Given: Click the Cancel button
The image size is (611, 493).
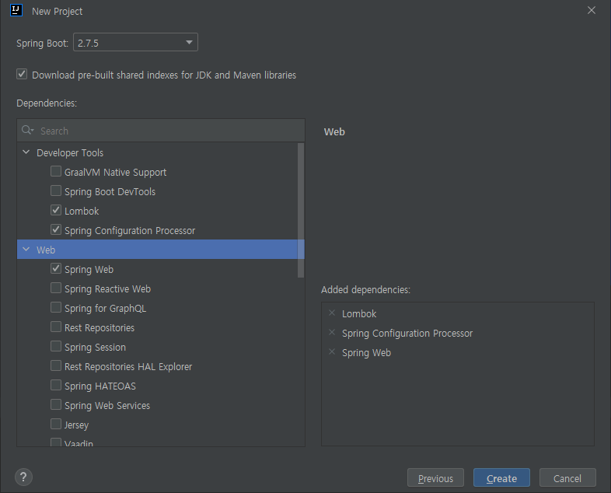Looking at the screenshot, I should pyautogui.click(x=567, y=477).
